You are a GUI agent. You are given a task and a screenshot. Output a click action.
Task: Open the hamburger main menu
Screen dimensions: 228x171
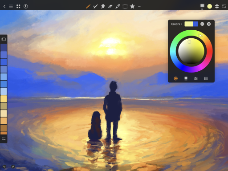[x=11, y=6]
